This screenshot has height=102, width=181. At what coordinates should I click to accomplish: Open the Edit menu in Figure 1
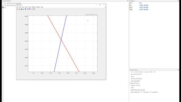click(20, 7)
